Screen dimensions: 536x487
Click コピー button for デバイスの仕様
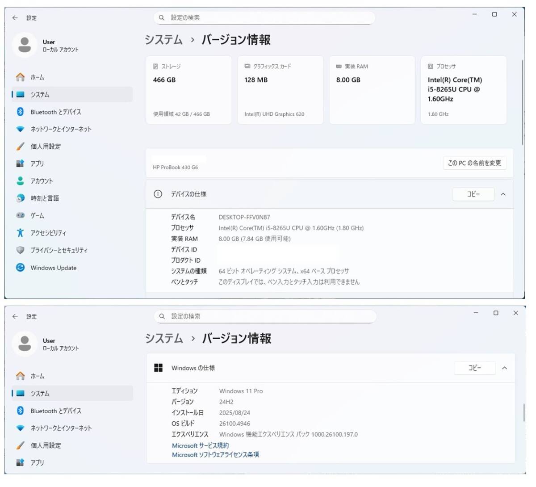point(473,194)
